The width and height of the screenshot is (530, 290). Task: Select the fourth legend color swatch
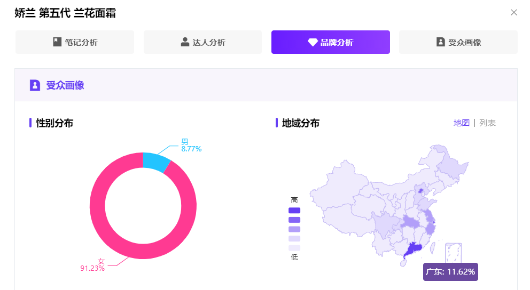click(294, 239)
